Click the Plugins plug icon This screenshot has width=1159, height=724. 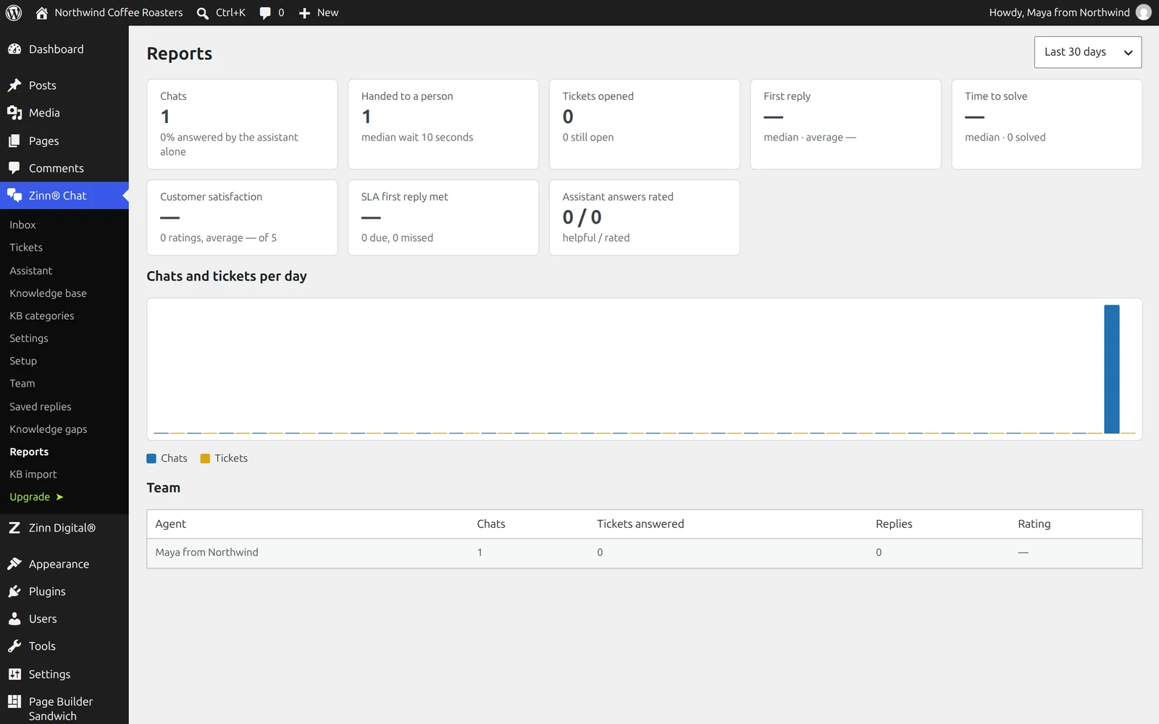[14, 592]
